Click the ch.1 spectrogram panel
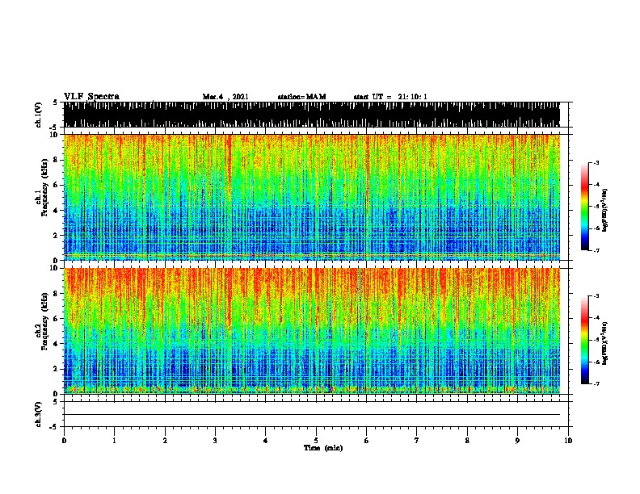The height and width of the screenshot is (494, 640). (311, 197)
